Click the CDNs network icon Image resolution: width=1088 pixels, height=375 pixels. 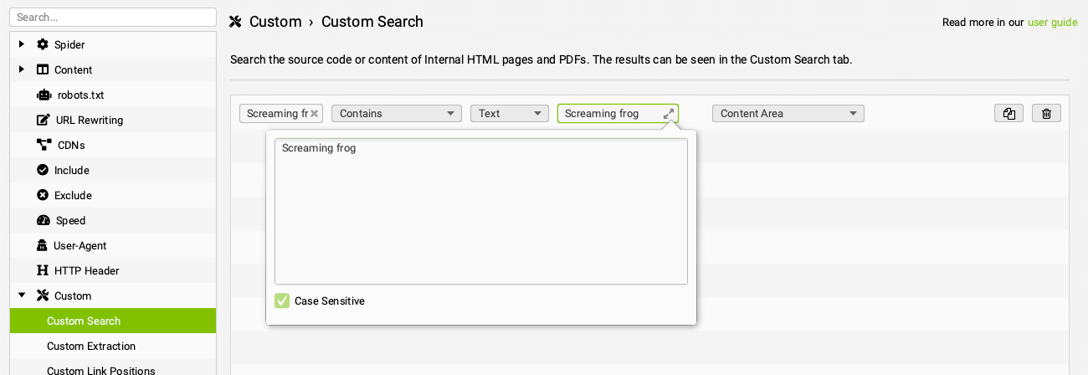(44, 145)
